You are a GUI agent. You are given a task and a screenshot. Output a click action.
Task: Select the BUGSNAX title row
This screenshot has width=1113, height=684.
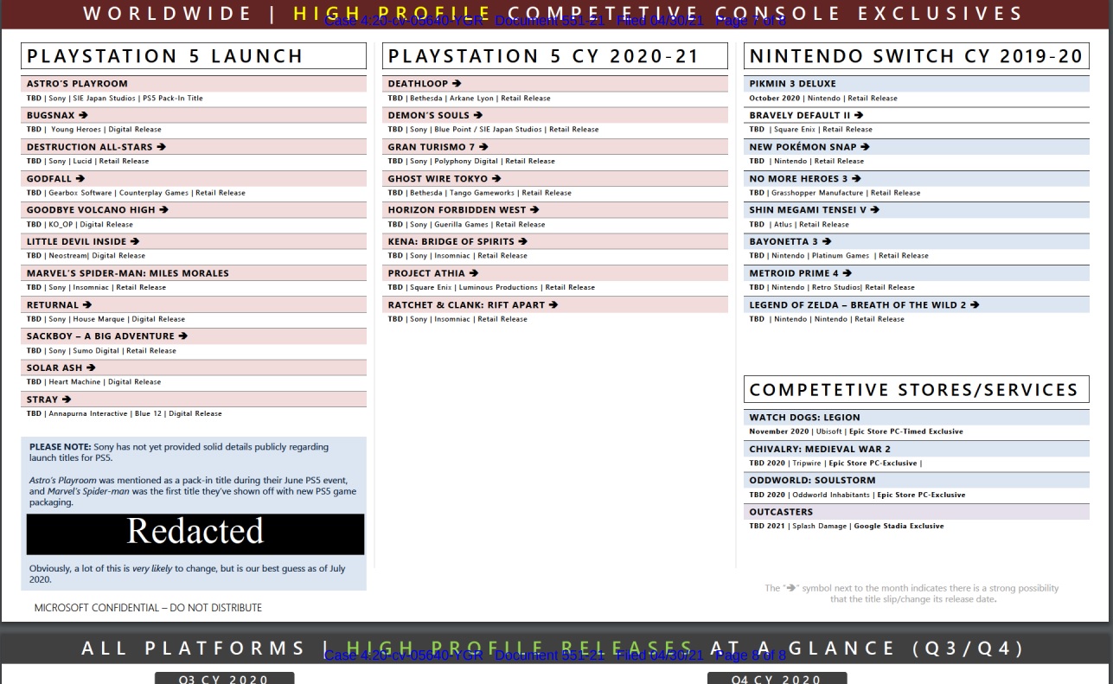point(194,115)
